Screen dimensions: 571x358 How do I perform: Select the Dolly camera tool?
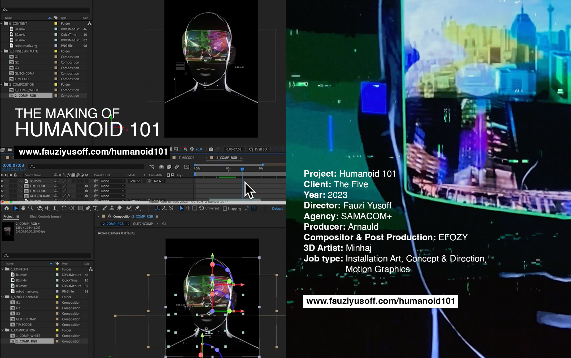point(55,208)
